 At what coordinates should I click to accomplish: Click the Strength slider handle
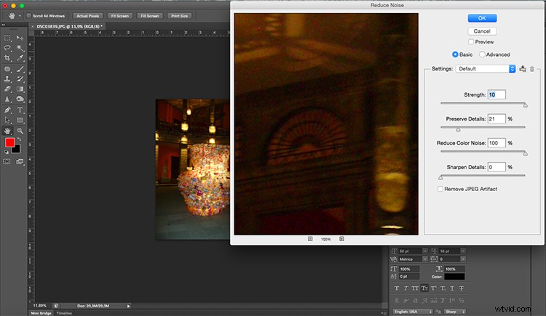[x=525, y=105]
